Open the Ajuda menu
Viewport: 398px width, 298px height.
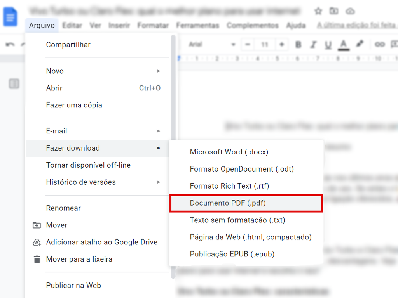(x=296, y=25)
